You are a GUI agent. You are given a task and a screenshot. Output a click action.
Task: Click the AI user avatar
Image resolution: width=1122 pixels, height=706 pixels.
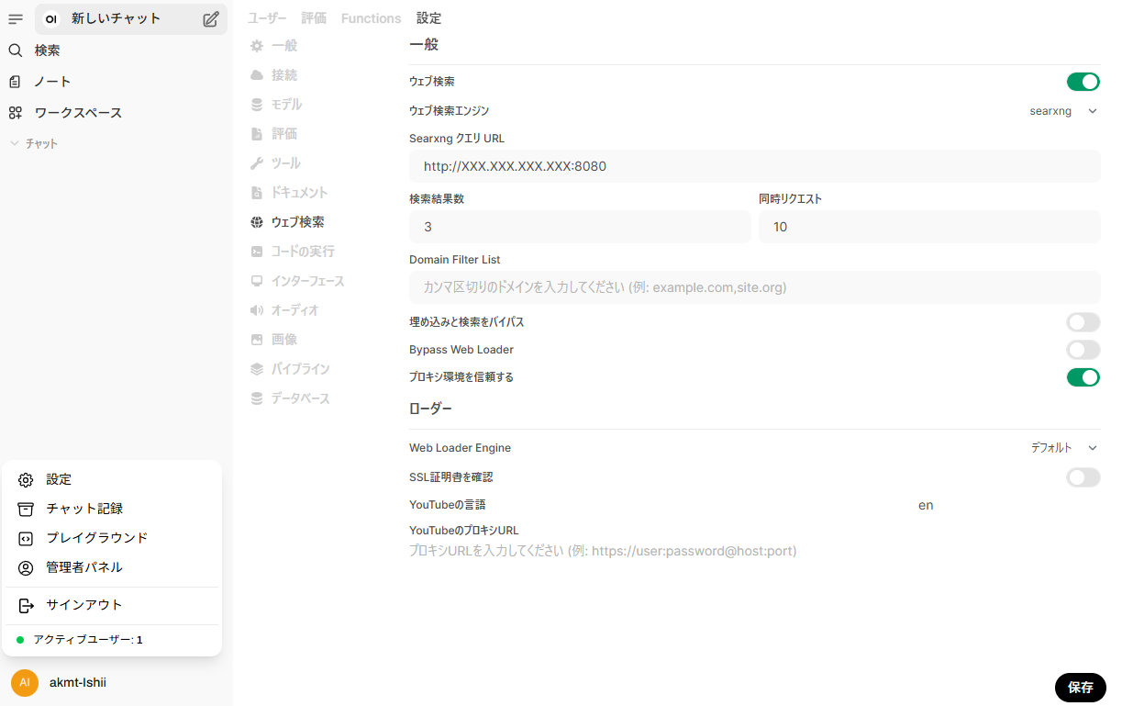click(x=25, y=683)
